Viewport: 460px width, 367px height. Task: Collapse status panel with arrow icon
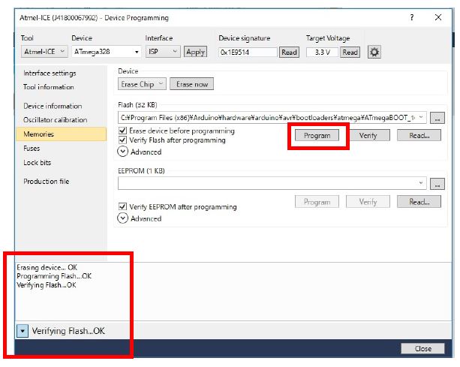tap(22, 330)
